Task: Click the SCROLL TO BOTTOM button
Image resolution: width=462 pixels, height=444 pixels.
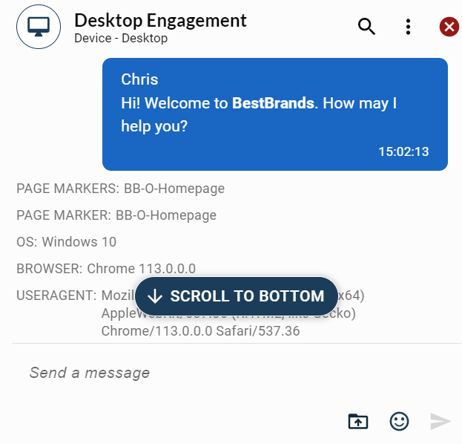Action: pyautogui.click(x=237, y=296)
